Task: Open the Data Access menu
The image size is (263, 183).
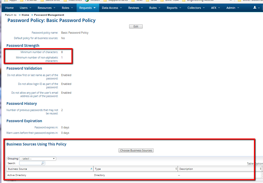Action: pyautogui.click(x=112, y=8)
